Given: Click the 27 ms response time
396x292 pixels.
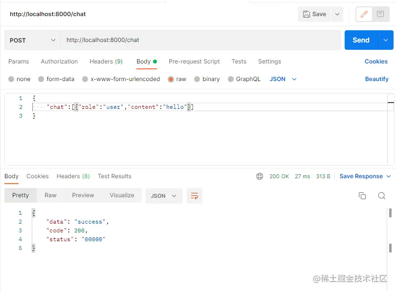Looking at the screenshot, I should tap(302, 176).
